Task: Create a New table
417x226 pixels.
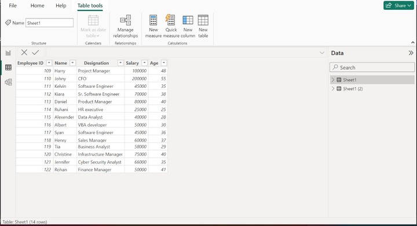Action: pyautogui.click(x=203, y=26)
